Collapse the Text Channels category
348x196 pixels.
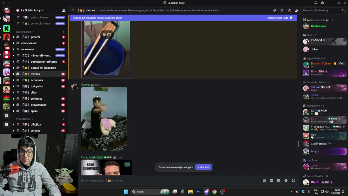pos(25,32)
